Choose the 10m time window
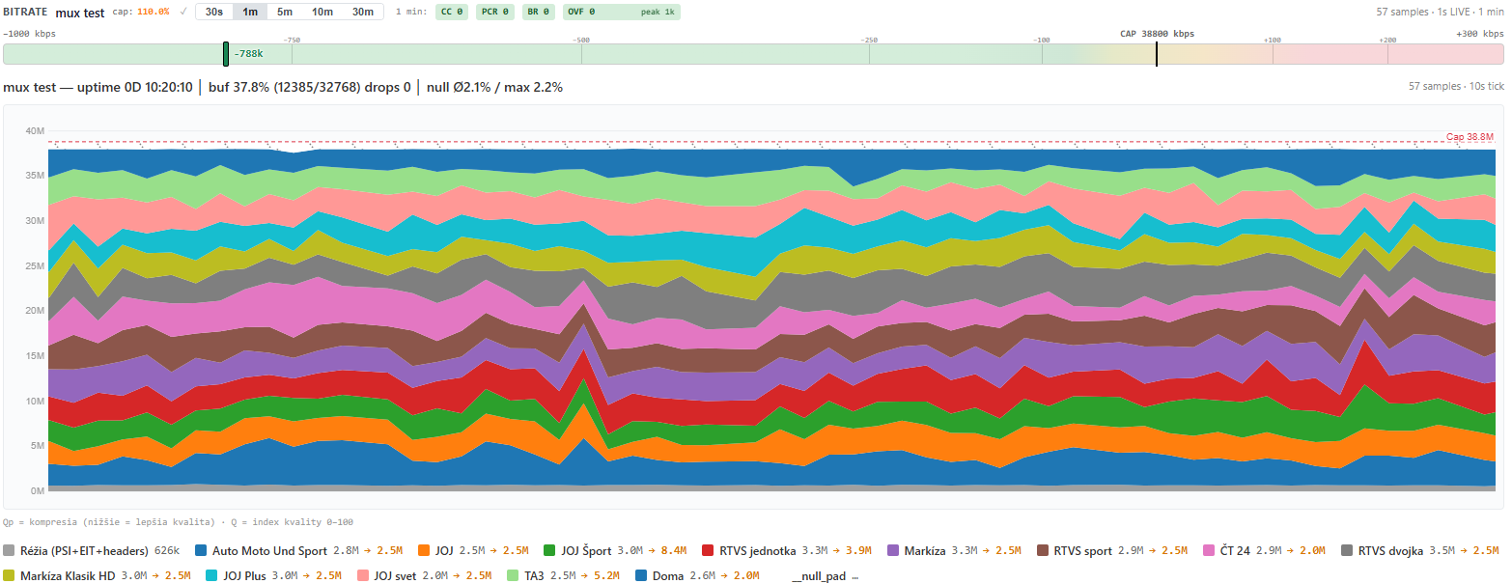1512x584 pixels. (x=322, y=12)
